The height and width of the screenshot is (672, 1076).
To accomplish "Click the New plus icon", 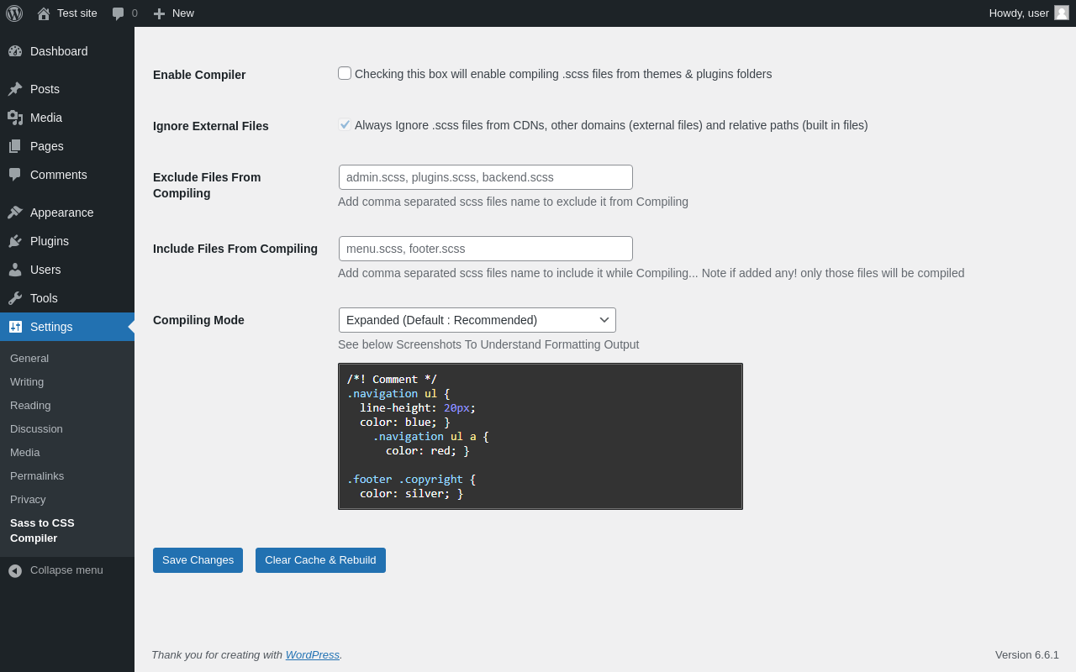I will pos(159,13).
